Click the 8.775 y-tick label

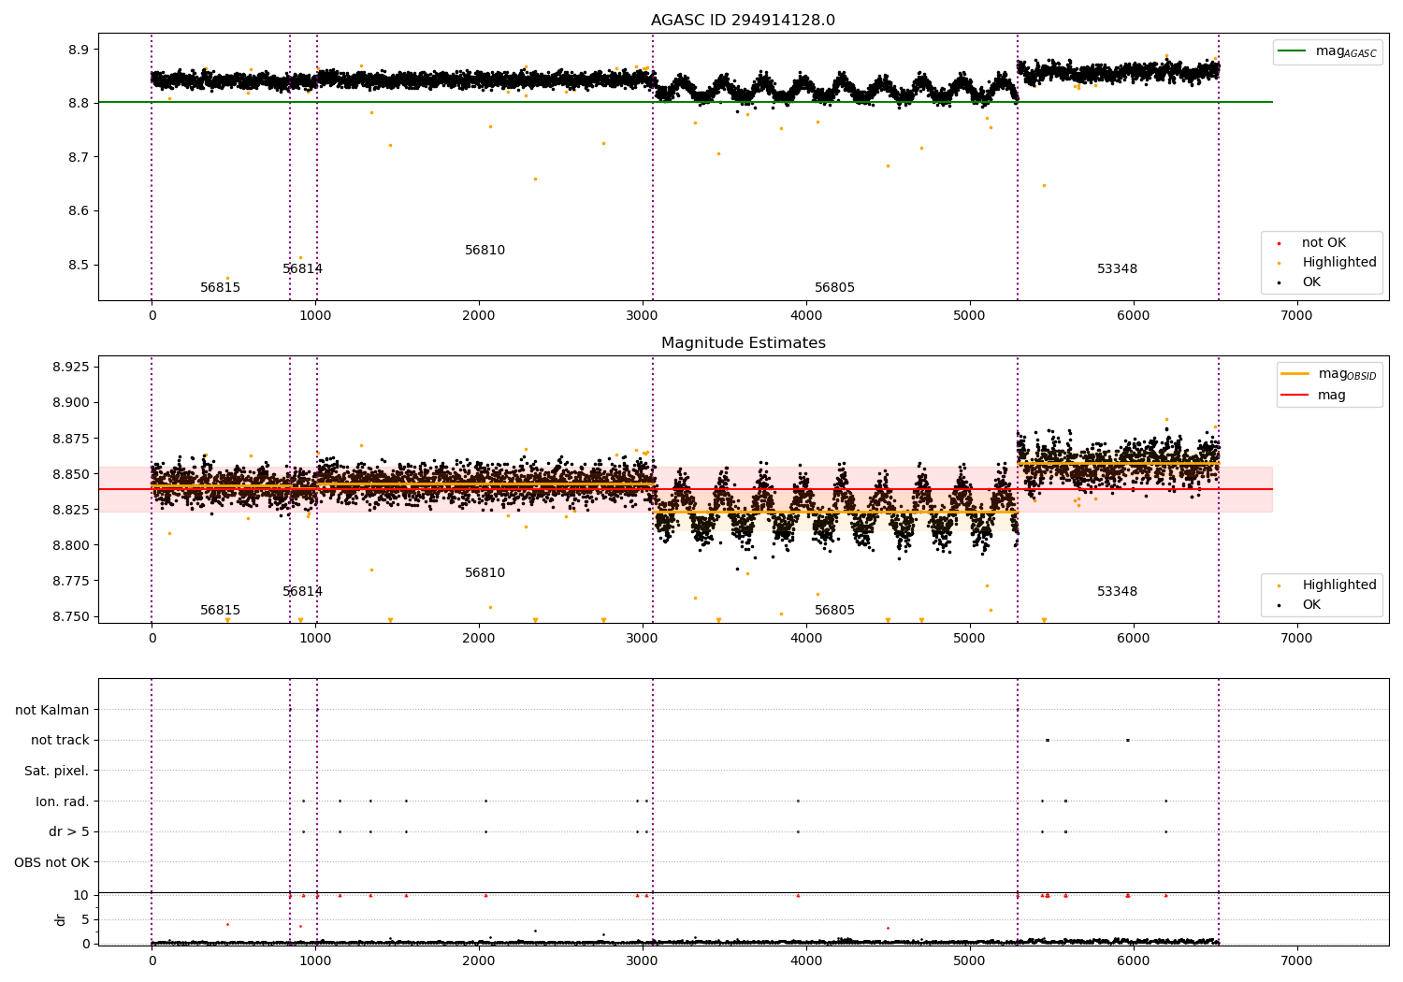point(71,581)
